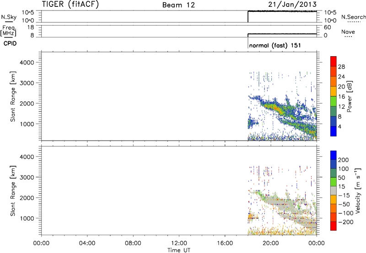Click the "16:00" time tick label
This screenshot has width=366, height=253.
[x=225, y=243]
